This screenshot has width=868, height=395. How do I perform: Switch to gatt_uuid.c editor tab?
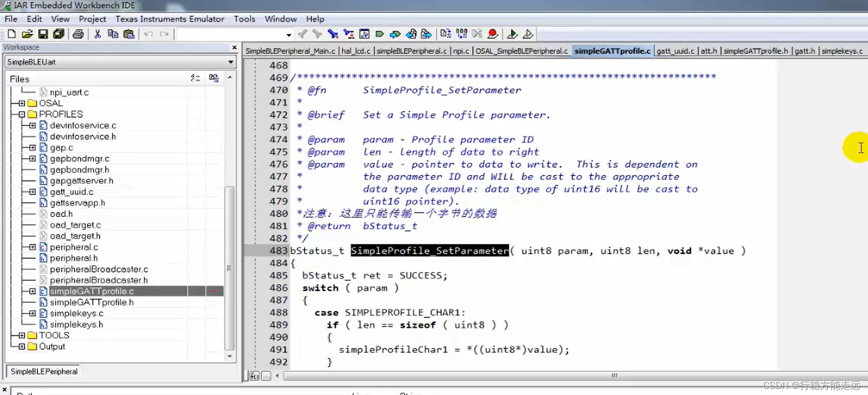(675, 51)
